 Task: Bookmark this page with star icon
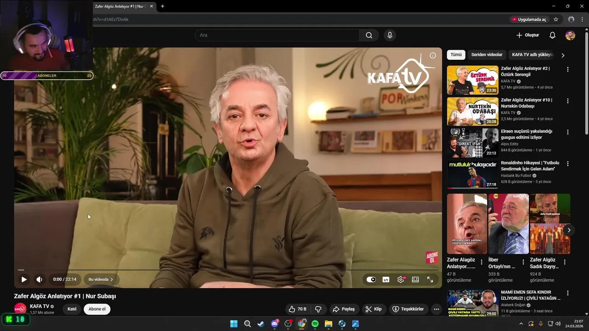556,19
